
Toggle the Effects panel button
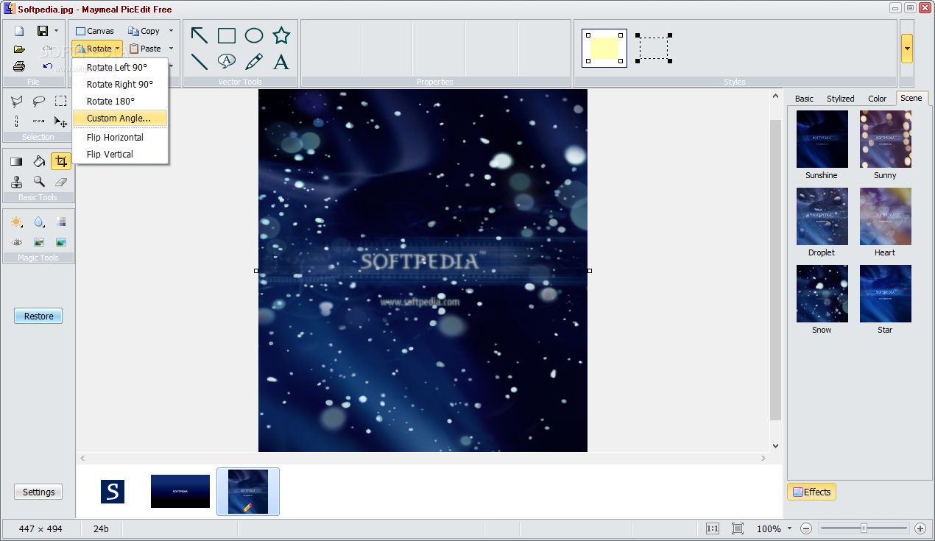point(811,492)
